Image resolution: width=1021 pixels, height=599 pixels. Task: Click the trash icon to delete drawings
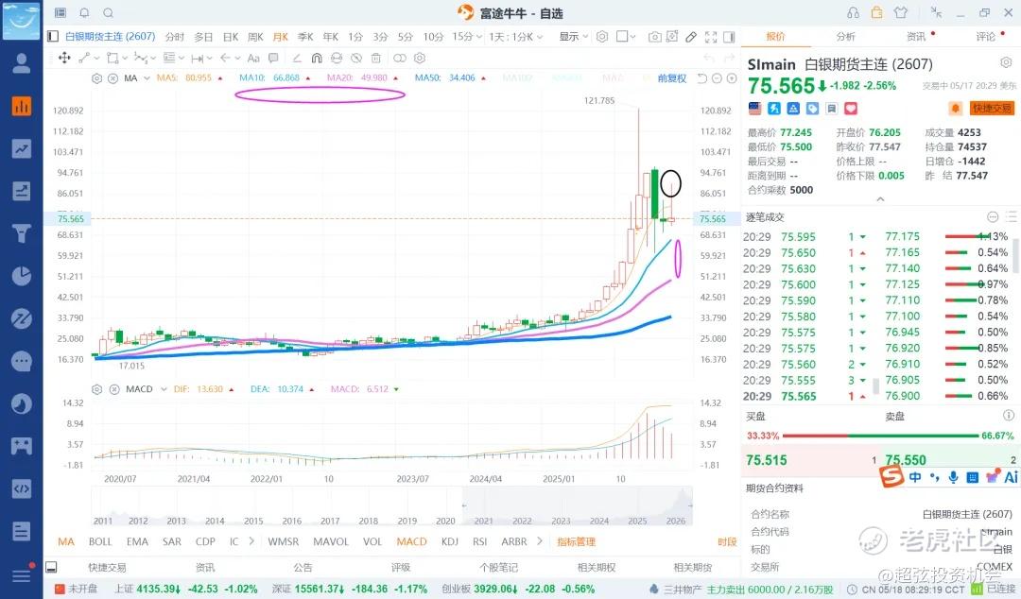coord(375,58)
